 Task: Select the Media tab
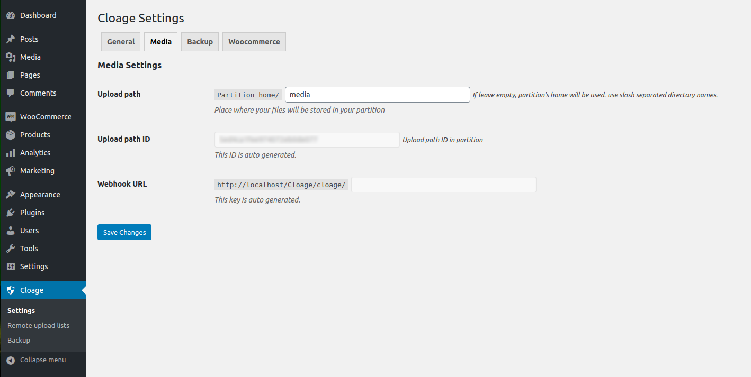point(160,42)
